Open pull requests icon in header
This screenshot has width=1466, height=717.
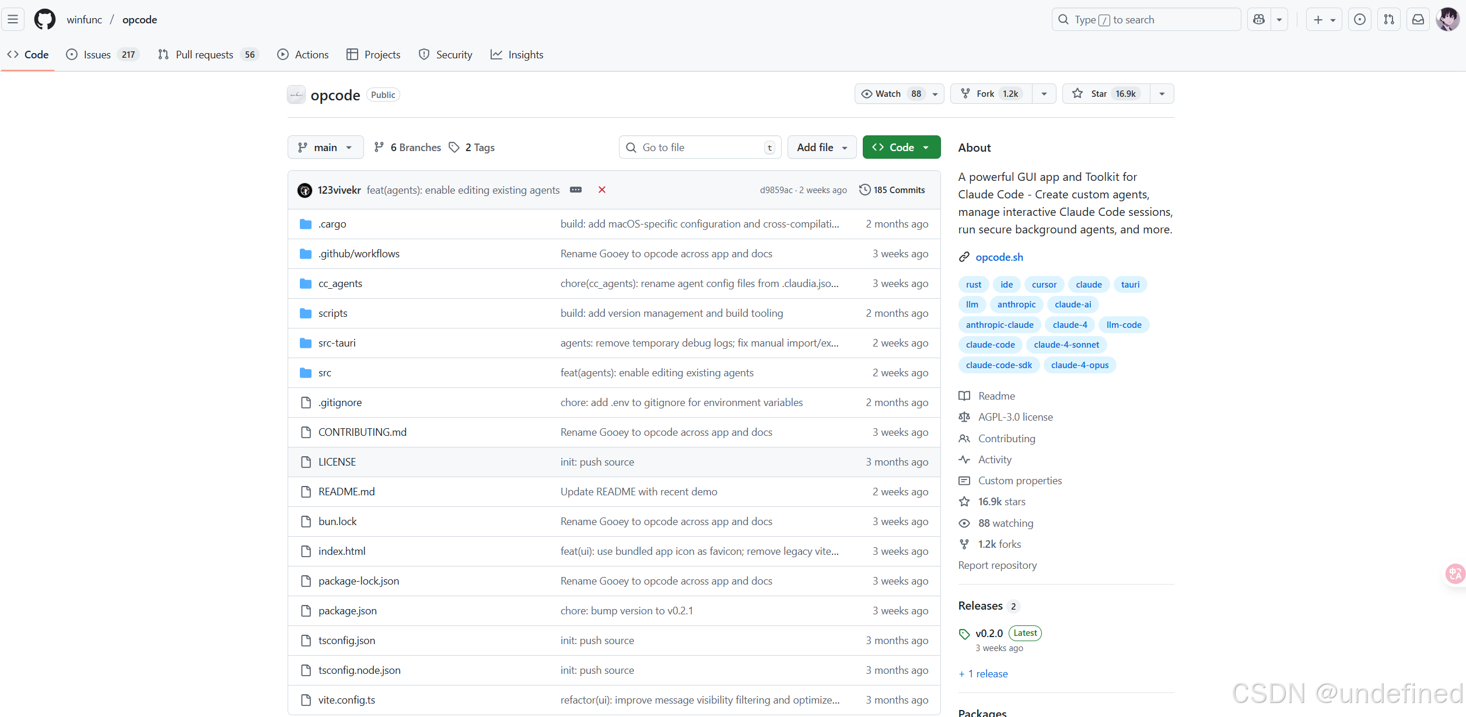(x=1388, y=19)
